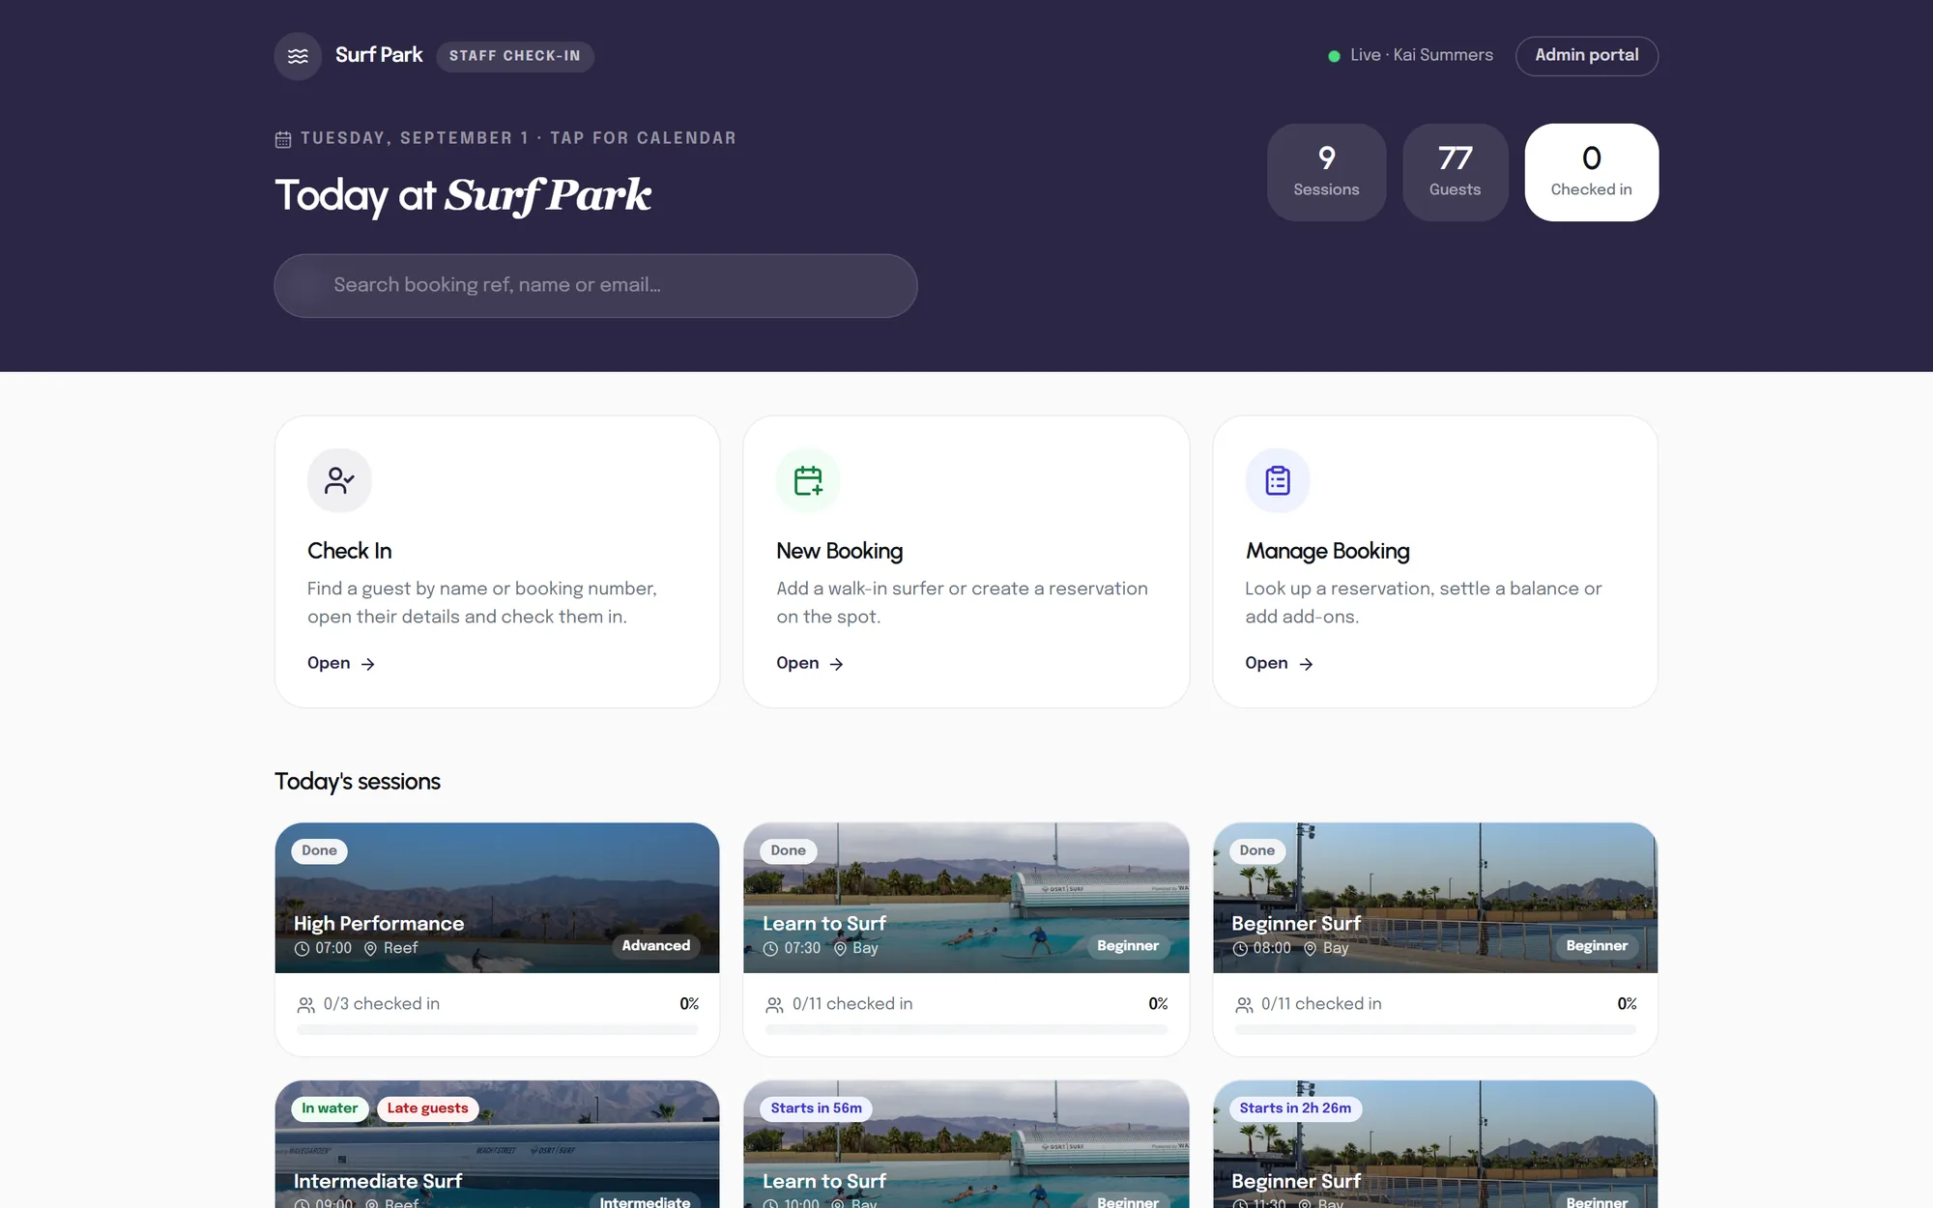
Task: Open the Check In card link
Action: 341,663
